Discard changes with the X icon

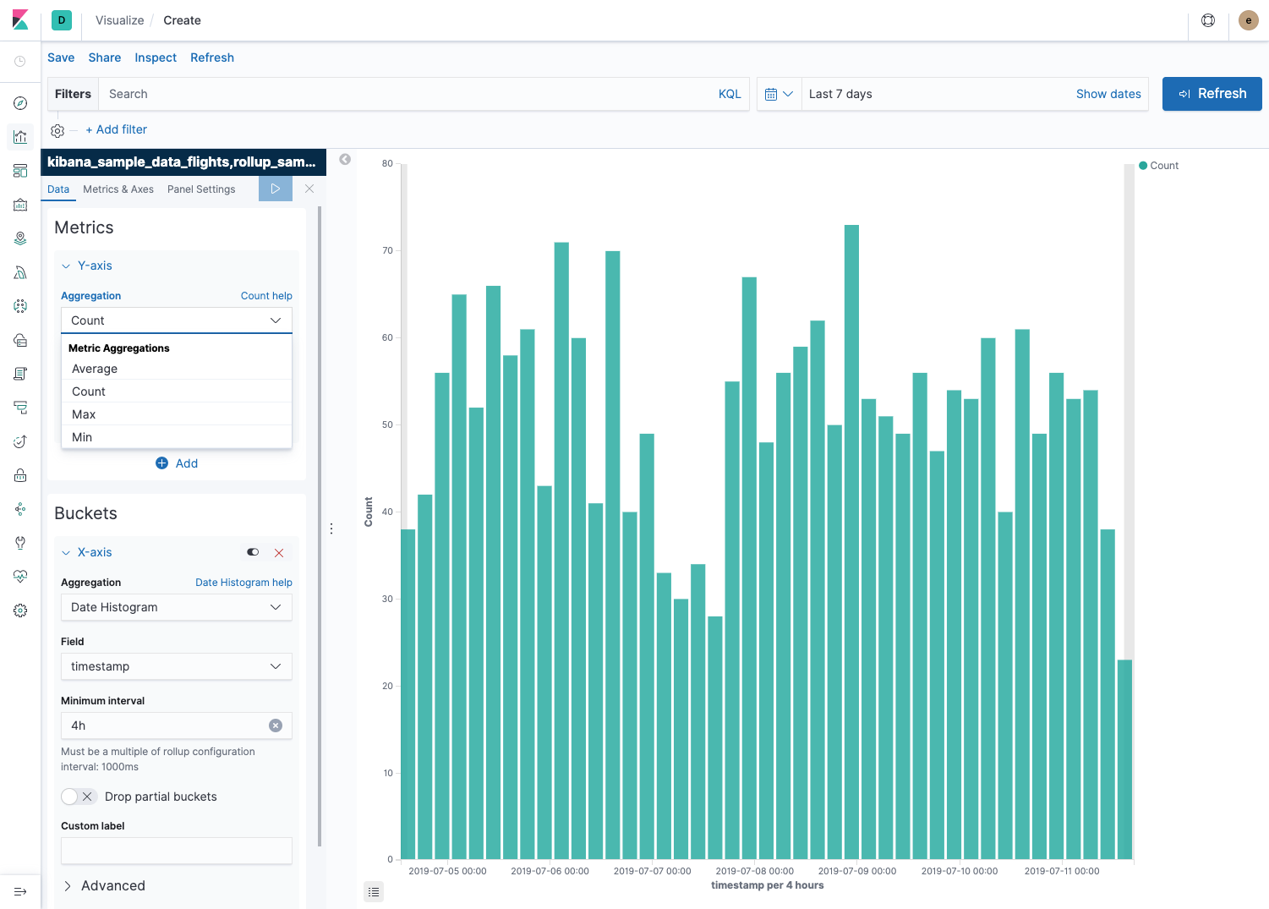click(309, 189)
